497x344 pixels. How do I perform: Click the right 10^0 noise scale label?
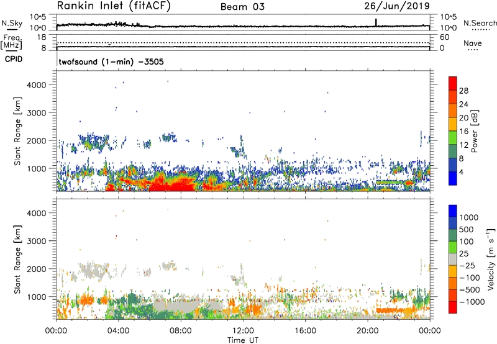click(x=448, y=28)
